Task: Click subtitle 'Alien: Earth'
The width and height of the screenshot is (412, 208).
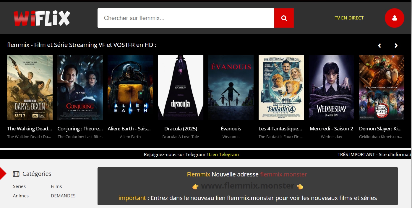Action: coord(130,137)
